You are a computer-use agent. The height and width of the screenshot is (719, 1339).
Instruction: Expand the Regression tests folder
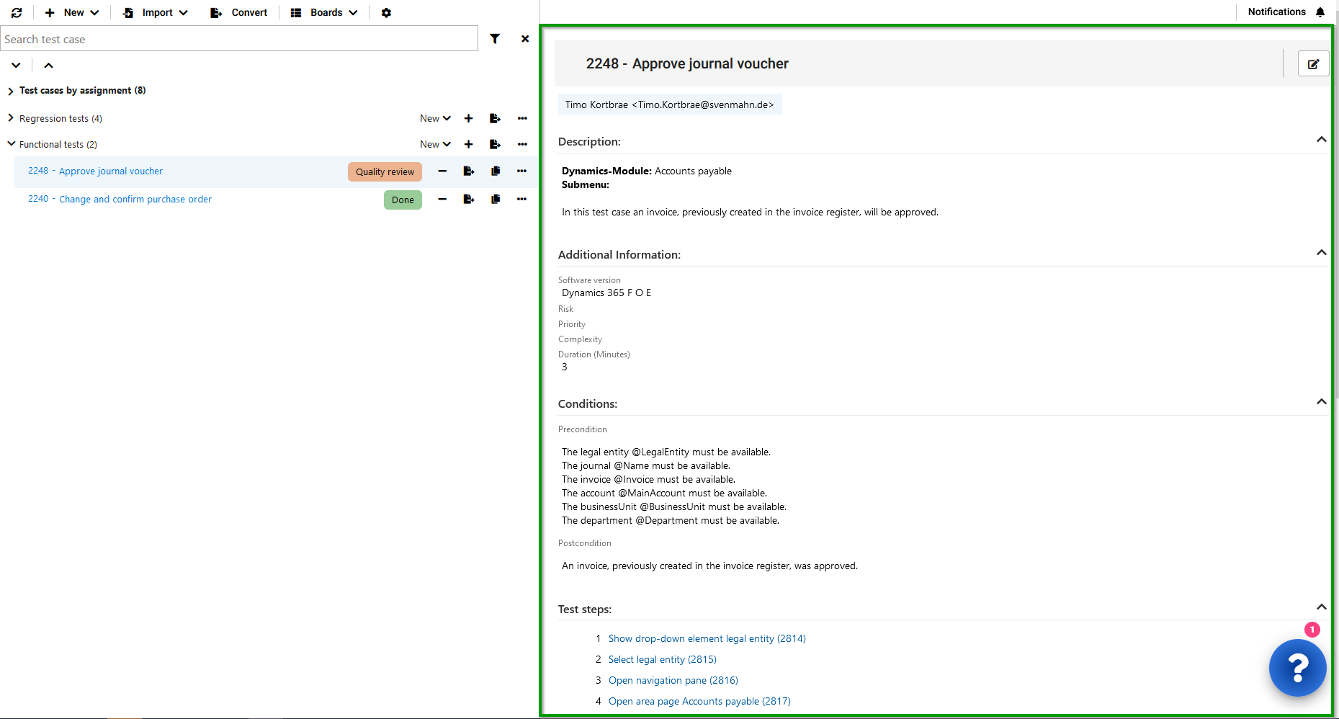pyautogui.click(x=11, y=118)
